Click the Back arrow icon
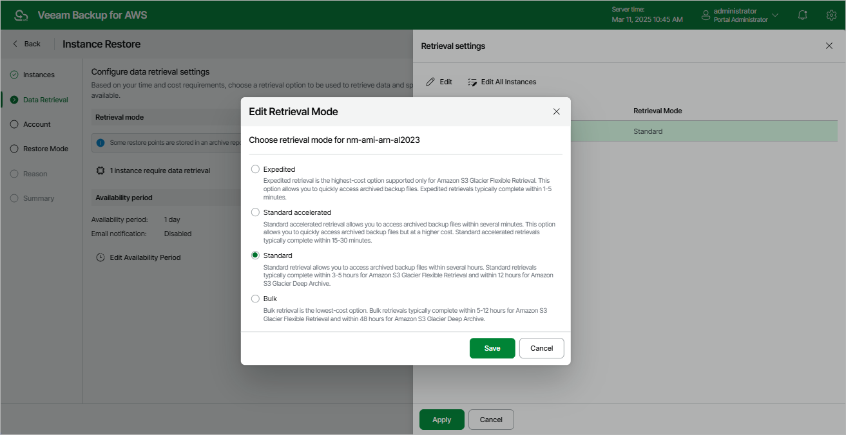The height and width of the screenshot is (435, 846). 15,44
